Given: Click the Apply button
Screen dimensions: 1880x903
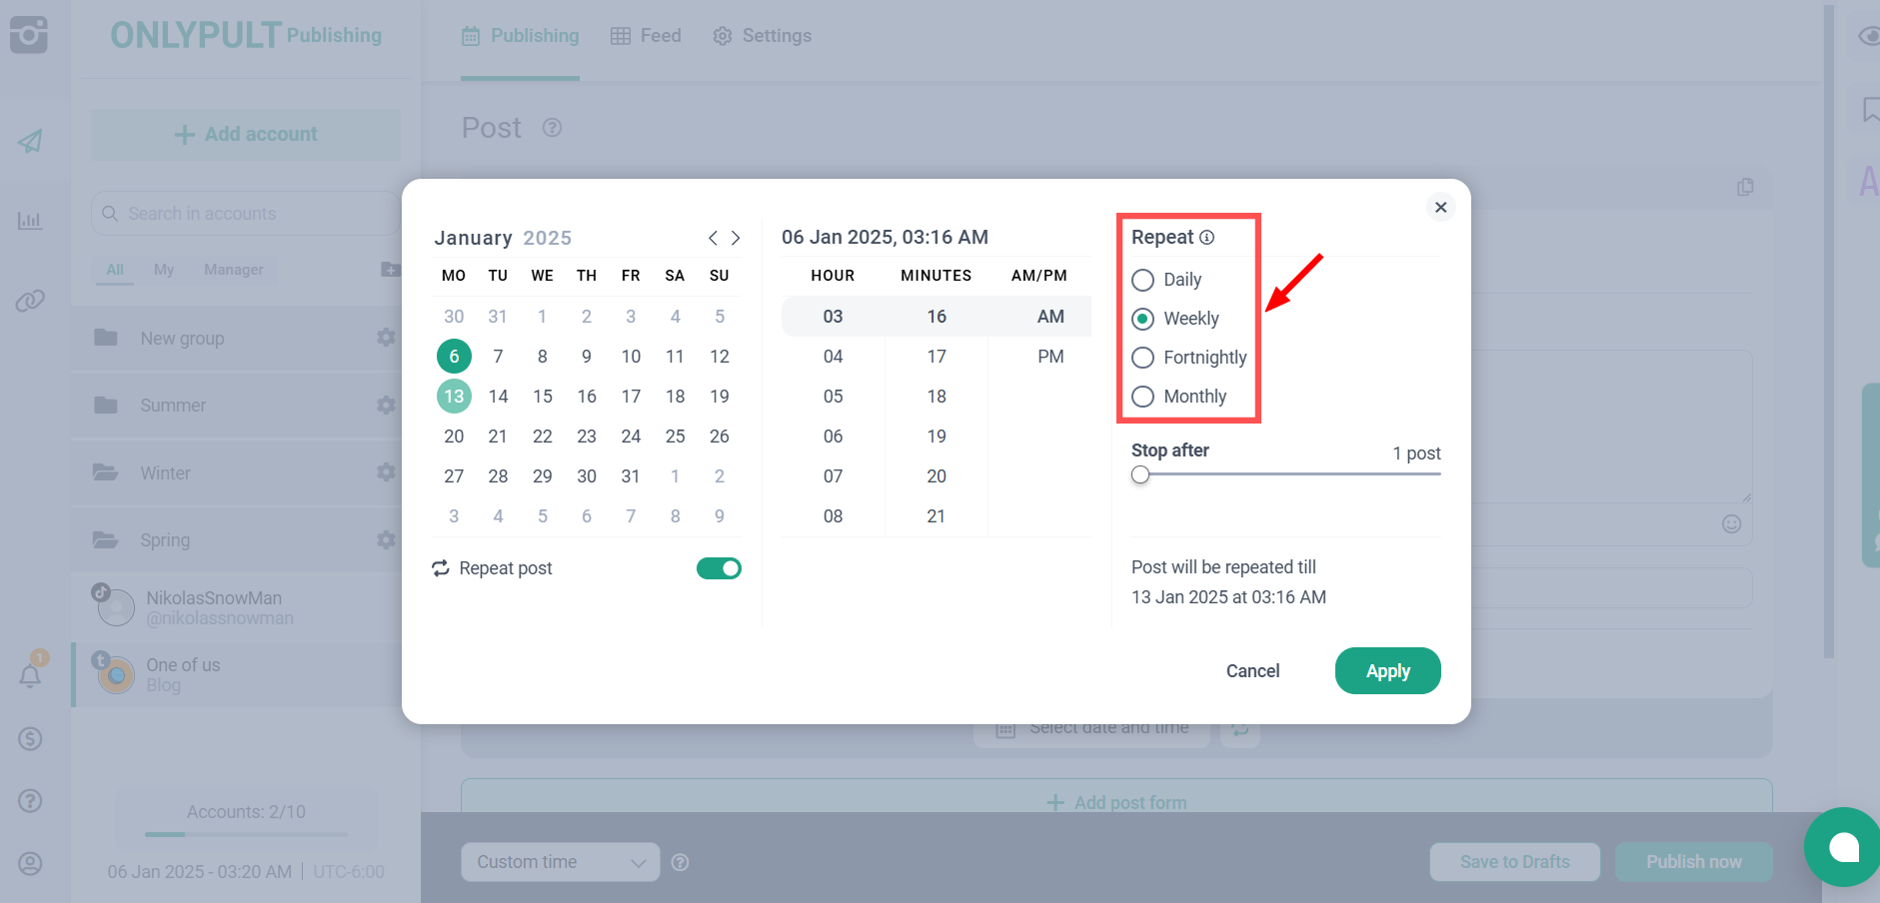Looking at the screenshot, I should [1387, 671].
